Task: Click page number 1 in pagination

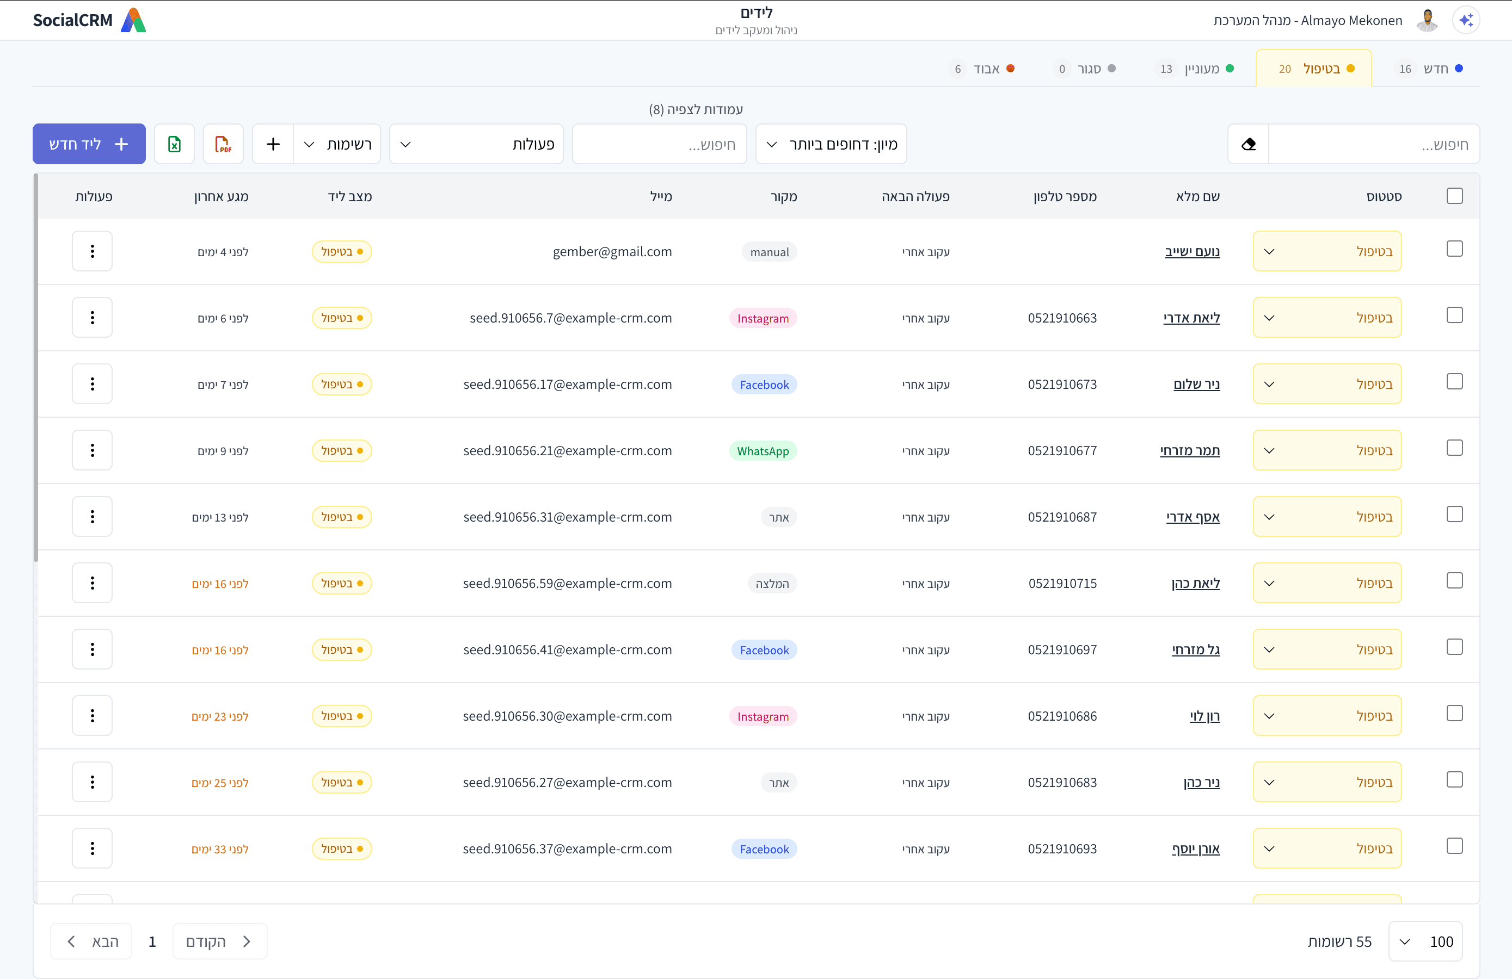Action: click(x=152, y=941)
